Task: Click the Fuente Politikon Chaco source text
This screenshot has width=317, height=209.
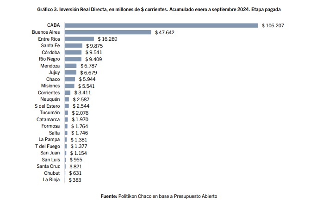Action: coord(159,196)
